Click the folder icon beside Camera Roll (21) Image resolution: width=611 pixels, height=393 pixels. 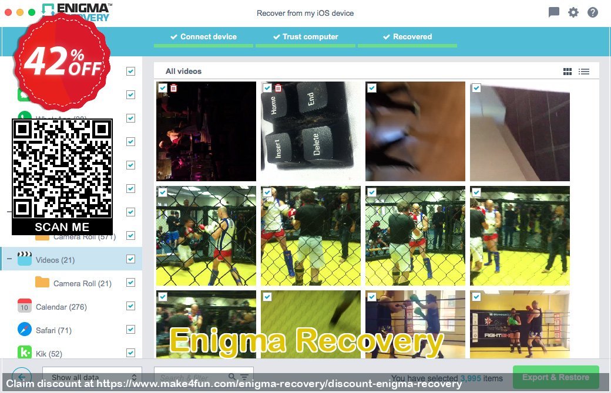pyautogui.click(x=42, y=282)
